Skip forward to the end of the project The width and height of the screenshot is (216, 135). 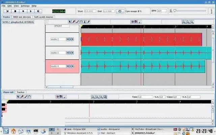click(x=38, y=11)
